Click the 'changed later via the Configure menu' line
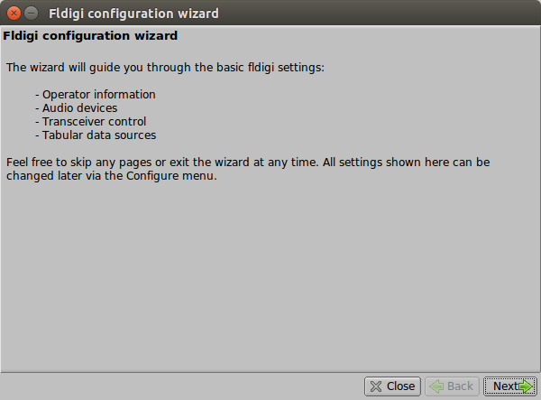541x400 pixels. pos(112,176)
